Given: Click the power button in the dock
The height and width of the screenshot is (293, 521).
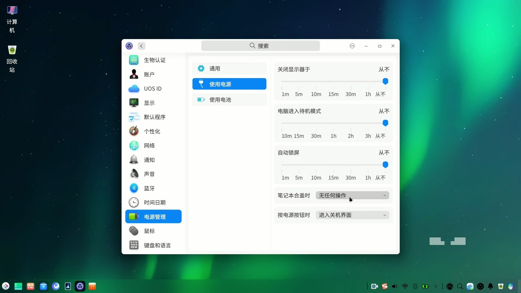Looking at the screenshot, I should pyautogui.click(x=481, y=286).
